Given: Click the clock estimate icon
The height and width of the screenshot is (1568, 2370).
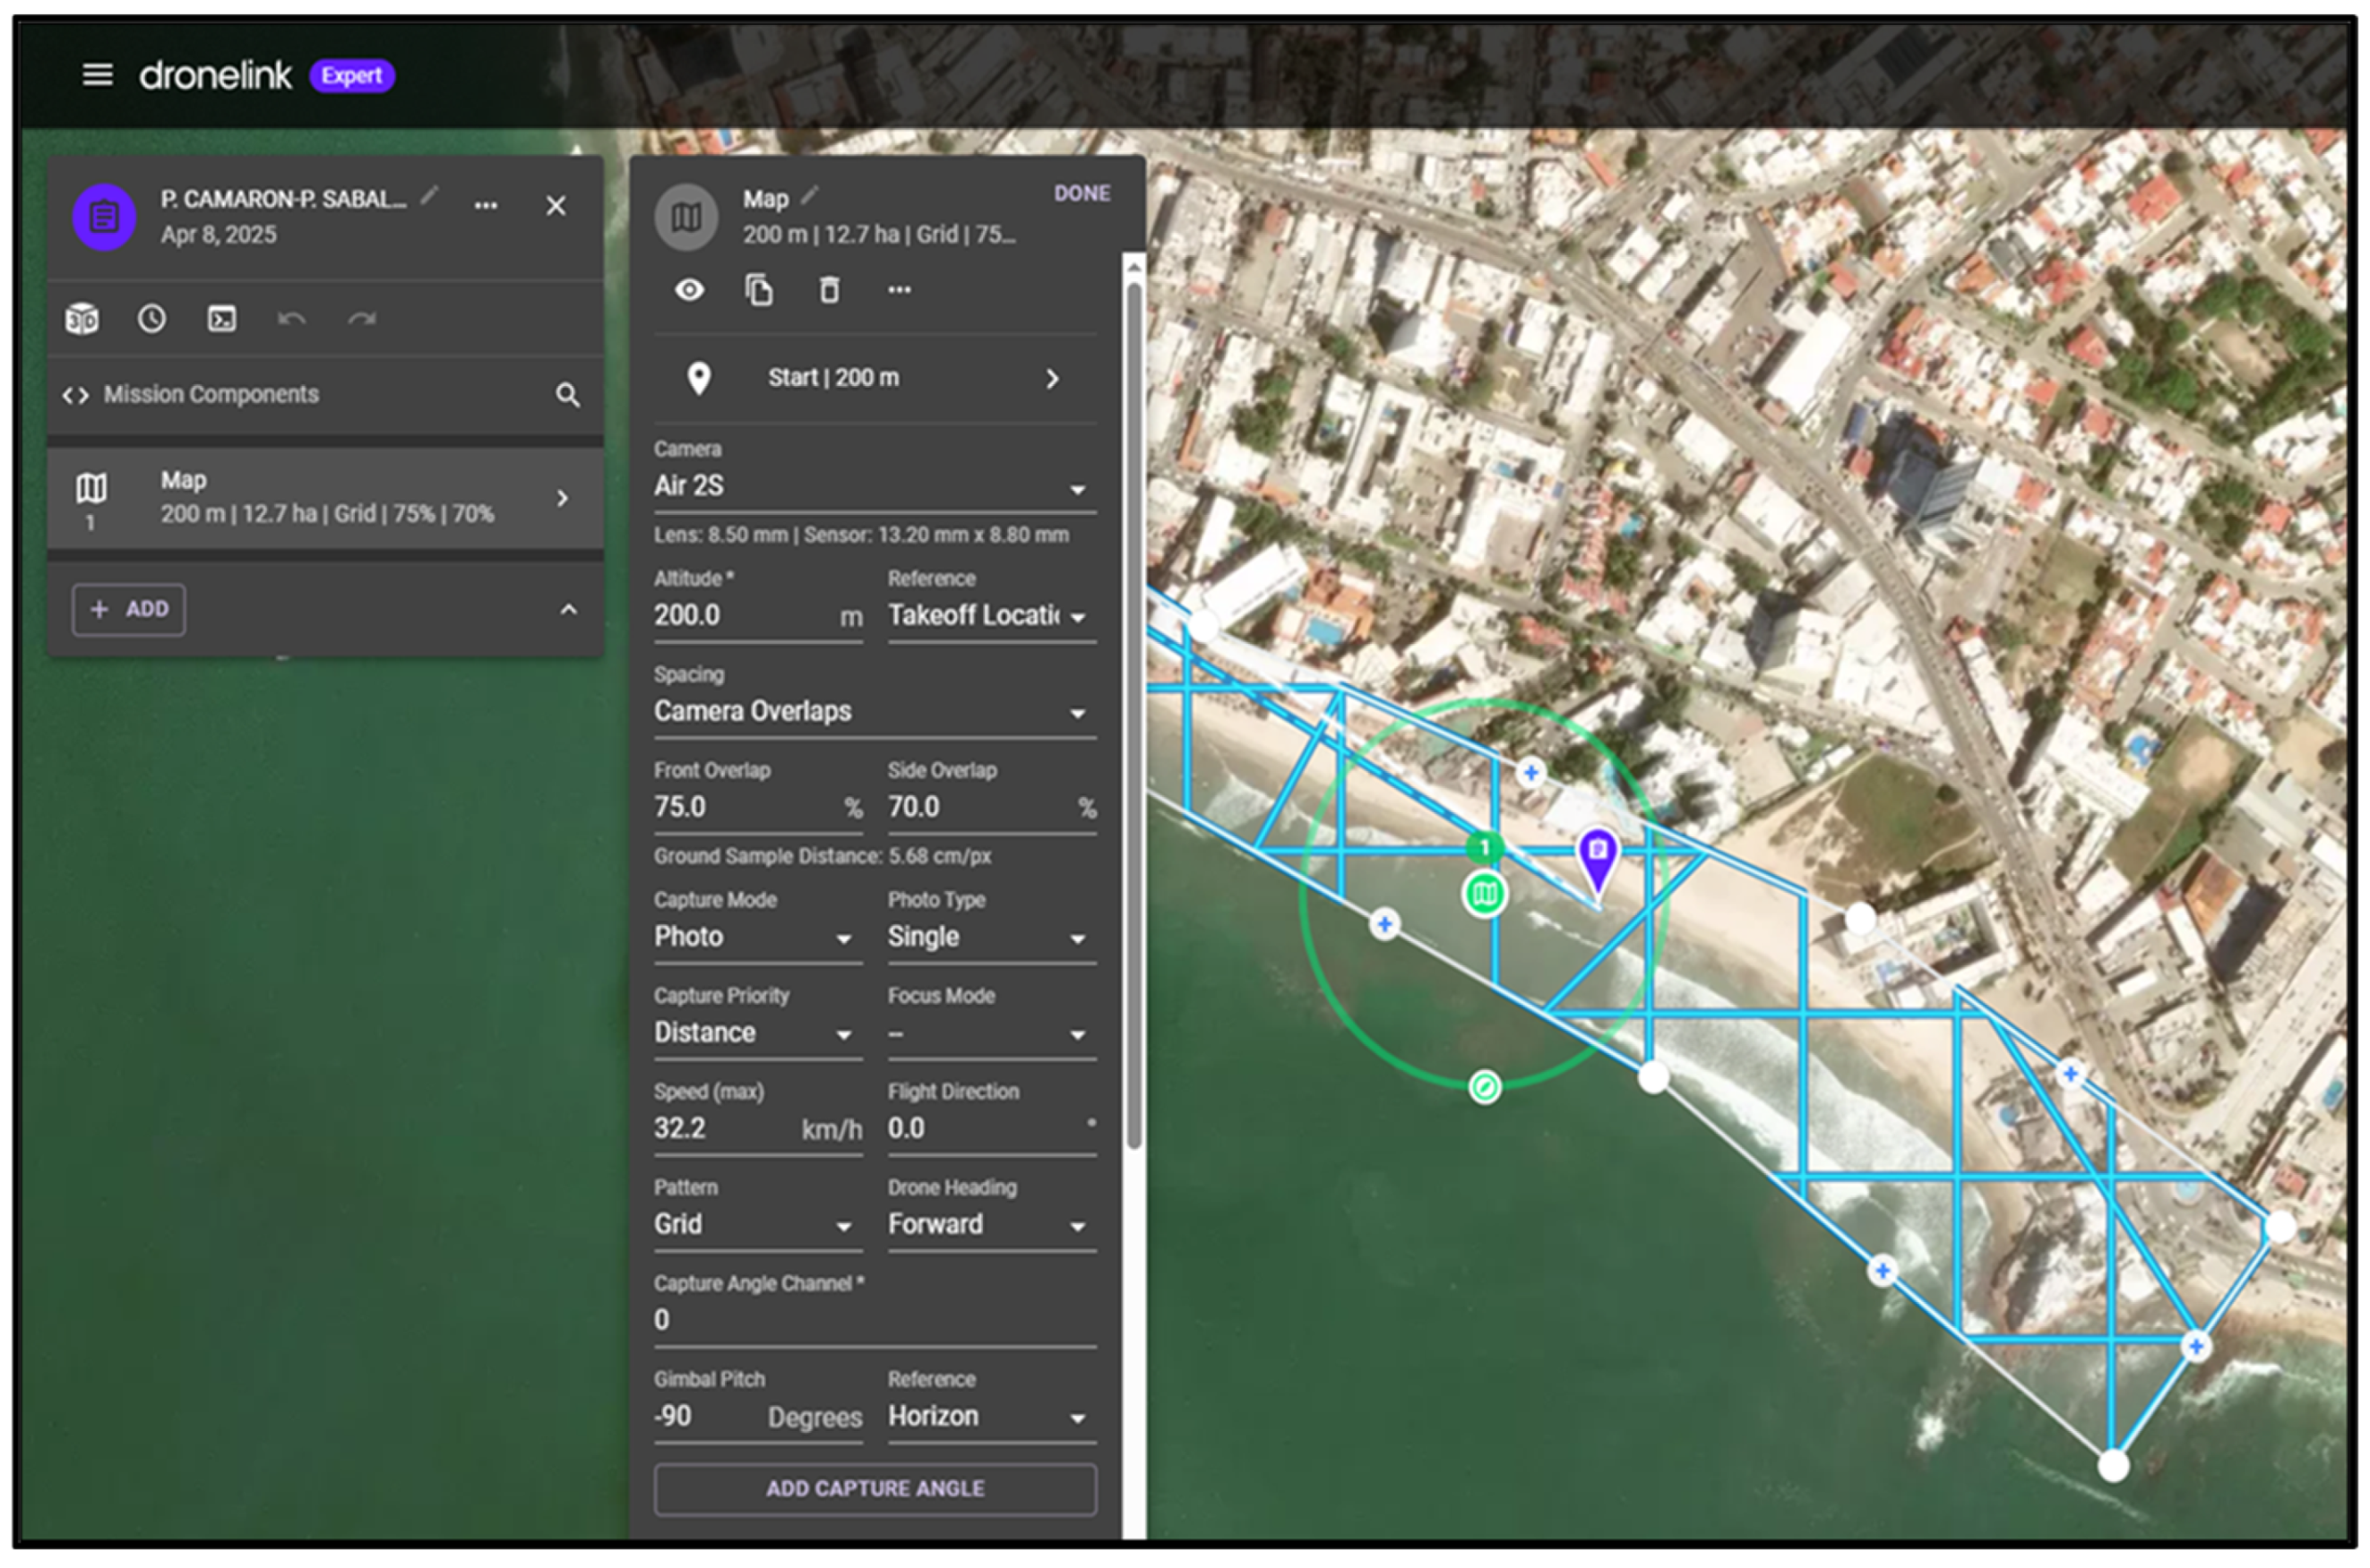Looking at the screenshot, I should tap(152, 319).
